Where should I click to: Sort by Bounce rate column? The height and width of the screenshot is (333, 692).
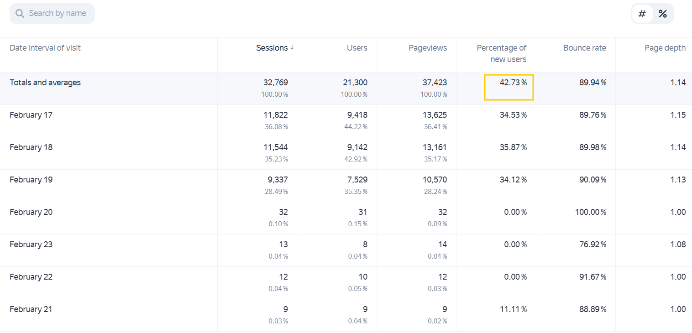584,48
